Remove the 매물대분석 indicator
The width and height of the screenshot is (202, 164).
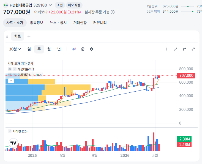tap(15, 69)
